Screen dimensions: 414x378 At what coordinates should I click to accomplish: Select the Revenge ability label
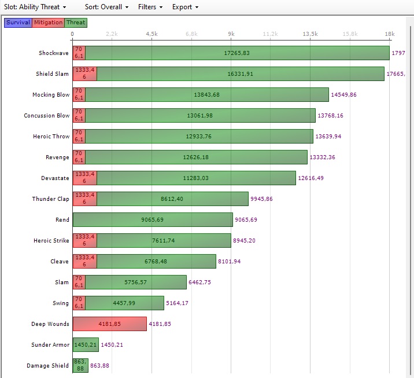coord(57,157)
